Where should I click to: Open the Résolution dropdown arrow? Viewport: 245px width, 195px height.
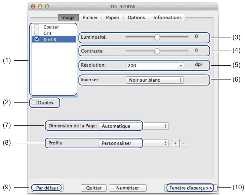[x=181, y=66]
